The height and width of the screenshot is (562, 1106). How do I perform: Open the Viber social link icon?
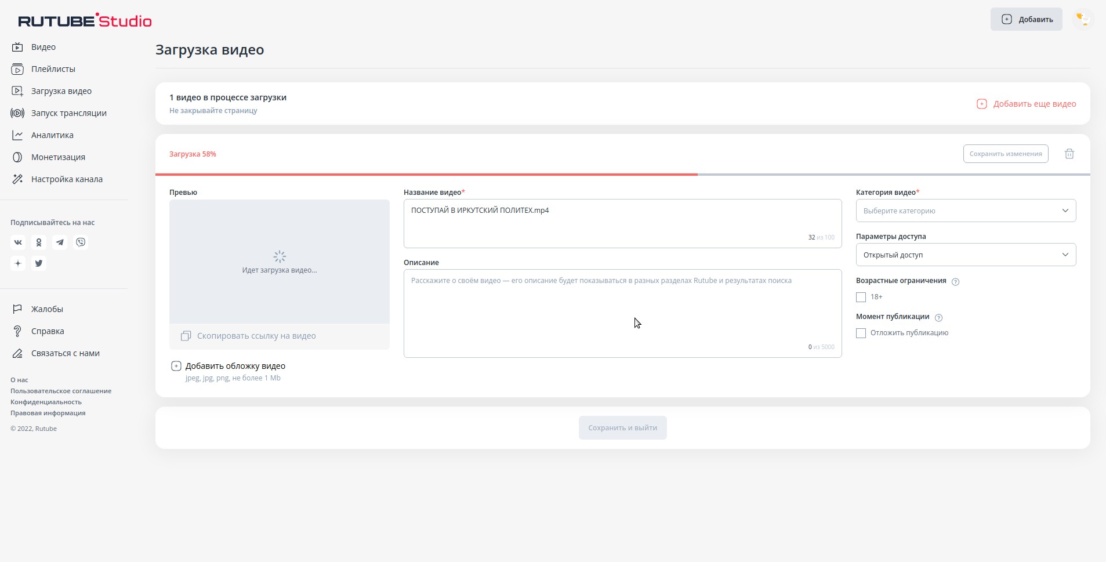coord(81,242)
